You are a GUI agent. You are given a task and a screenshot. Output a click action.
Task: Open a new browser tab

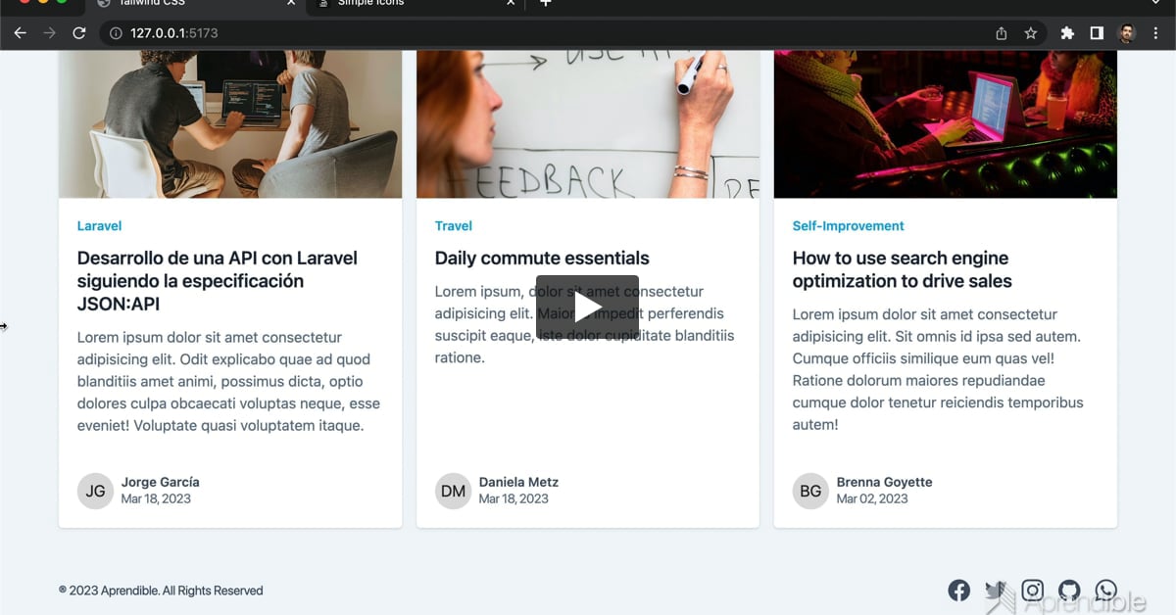pyautogui.click(x=546, y=4)
